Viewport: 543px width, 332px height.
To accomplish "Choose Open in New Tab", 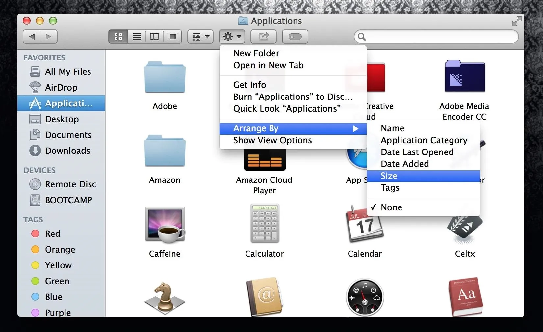I will click(293, 65).
